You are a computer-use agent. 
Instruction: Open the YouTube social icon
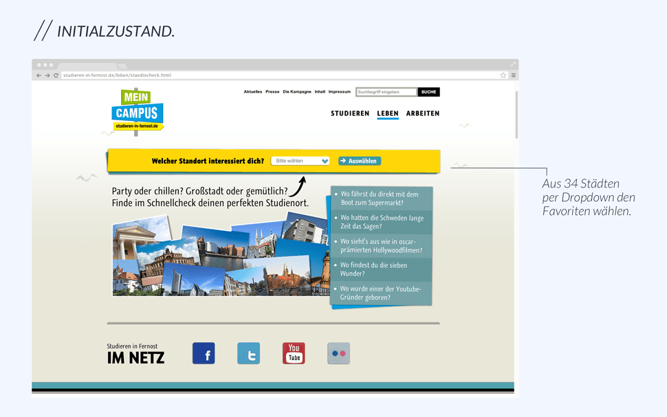coord(294,353)
